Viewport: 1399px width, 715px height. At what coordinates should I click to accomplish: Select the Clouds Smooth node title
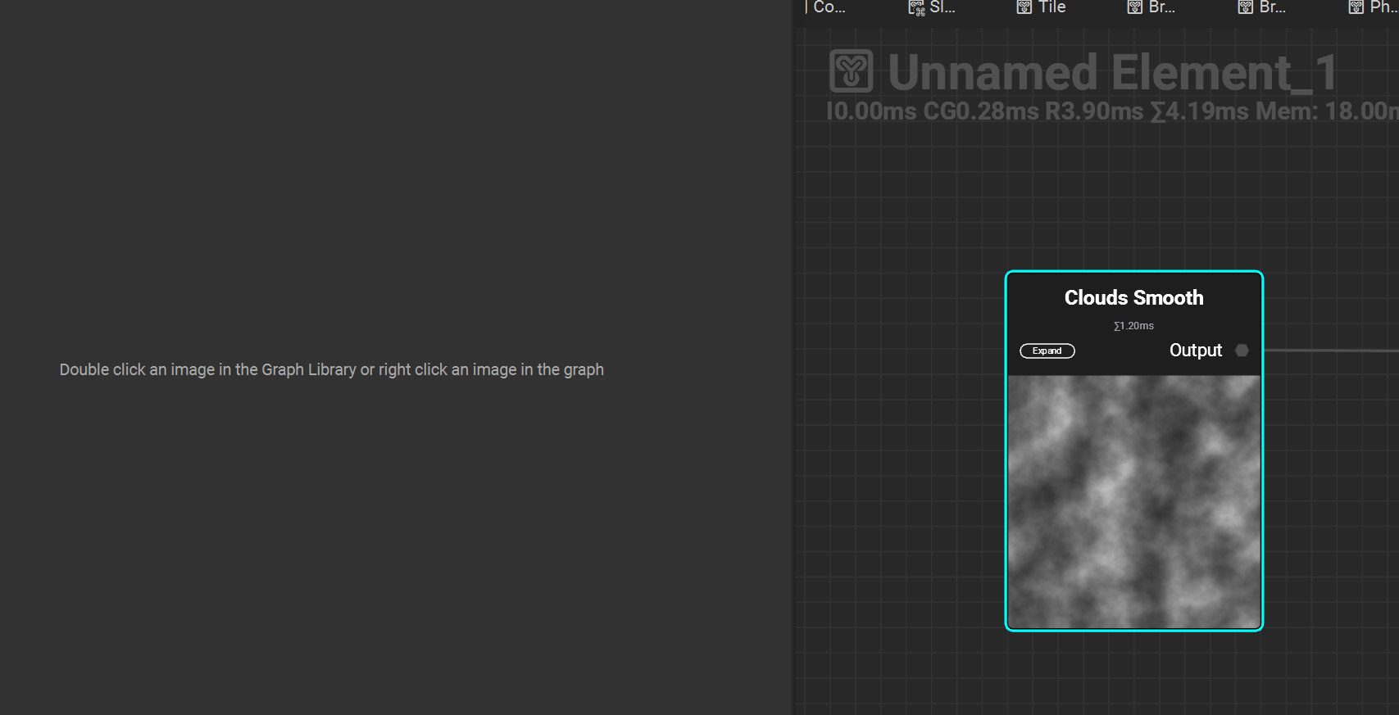1133,298
